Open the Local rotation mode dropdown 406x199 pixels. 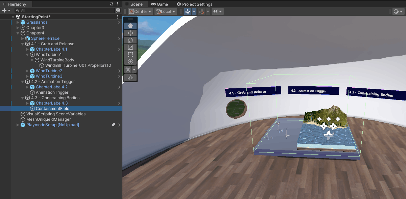point(166,11)
